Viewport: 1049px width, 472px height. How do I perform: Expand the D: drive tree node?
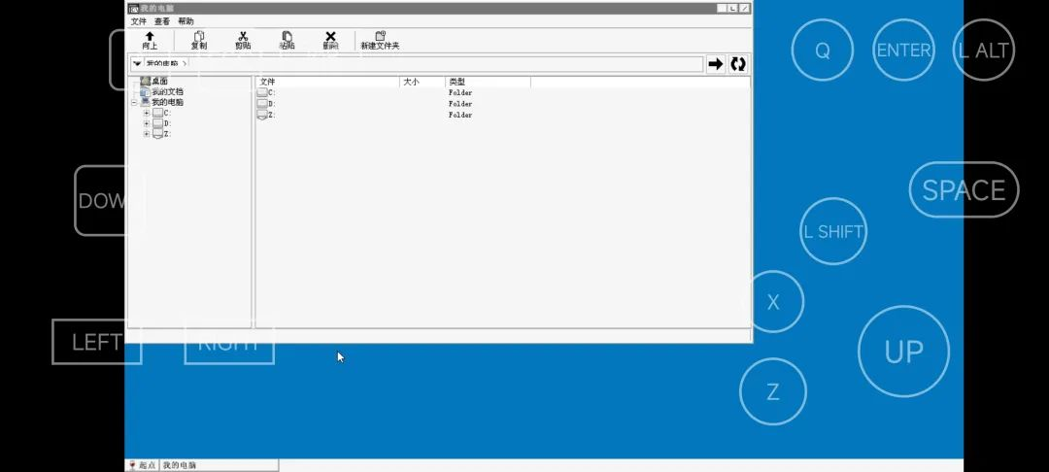click(147, 123)
